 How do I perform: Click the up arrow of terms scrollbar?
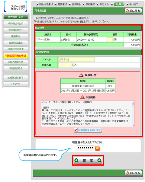(x=133, y=102)
